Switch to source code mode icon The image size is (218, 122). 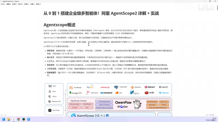tap(5, 115)
